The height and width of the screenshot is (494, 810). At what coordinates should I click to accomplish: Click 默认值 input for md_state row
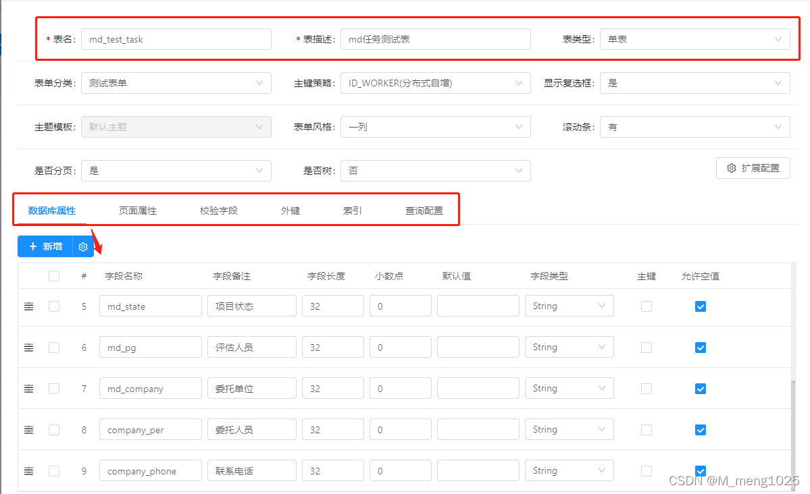[478, 306]
